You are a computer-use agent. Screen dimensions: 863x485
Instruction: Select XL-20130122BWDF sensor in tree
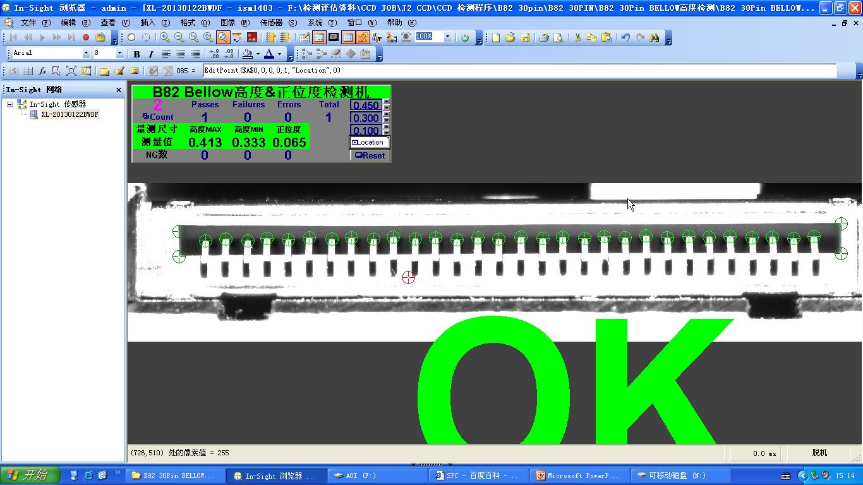point(69,115)
